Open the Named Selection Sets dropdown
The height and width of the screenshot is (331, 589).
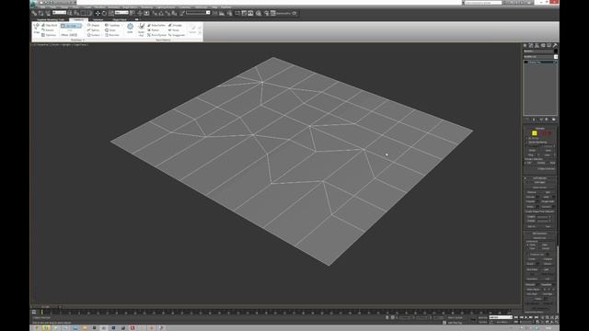click(199, 13)
